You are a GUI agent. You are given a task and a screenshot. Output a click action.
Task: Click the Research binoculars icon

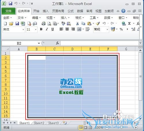pos(69,24)
